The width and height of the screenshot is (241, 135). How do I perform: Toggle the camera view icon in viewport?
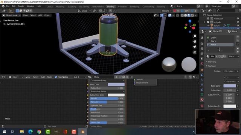point(195,47)
